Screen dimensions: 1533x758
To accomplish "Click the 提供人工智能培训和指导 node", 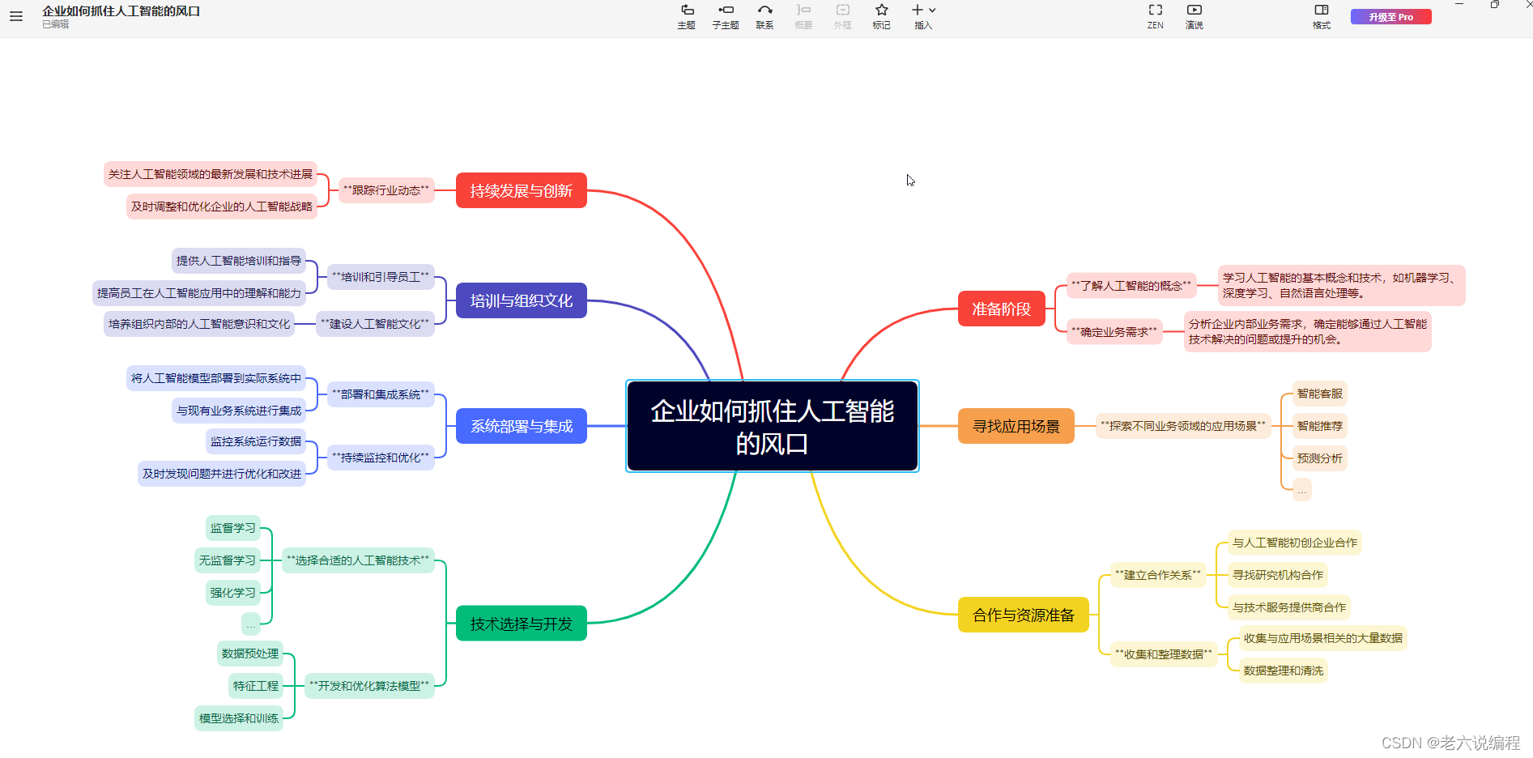I will [239, 261].
